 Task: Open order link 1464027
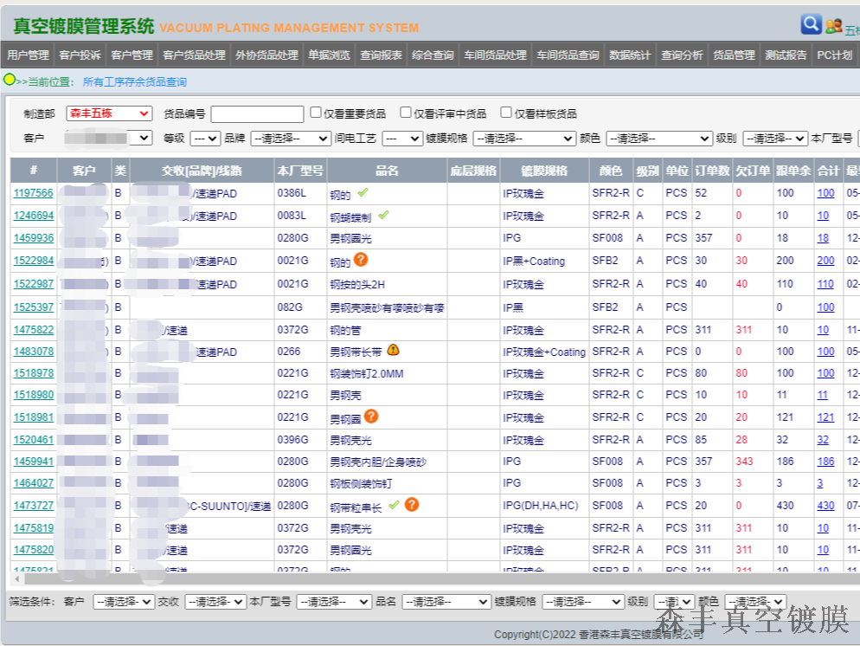[34, 483]
